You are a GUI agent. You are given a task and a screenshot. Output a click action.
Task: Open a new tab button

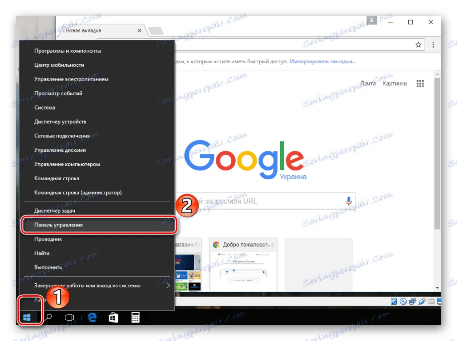pyautogui.click(x=156, y=30)
